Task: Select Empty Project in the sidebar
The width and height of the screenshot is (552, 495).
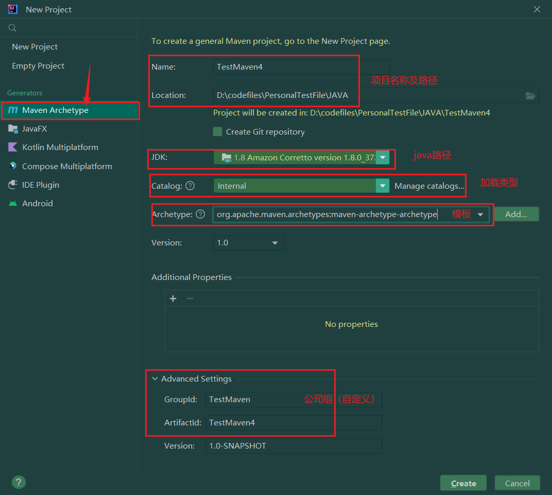Action: click(38, 66)
